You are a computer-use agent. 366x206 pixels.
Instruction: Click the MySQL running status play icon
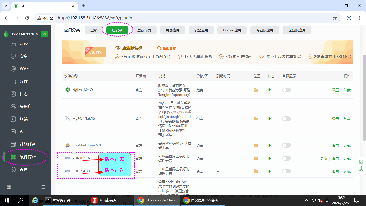(270, 119)
